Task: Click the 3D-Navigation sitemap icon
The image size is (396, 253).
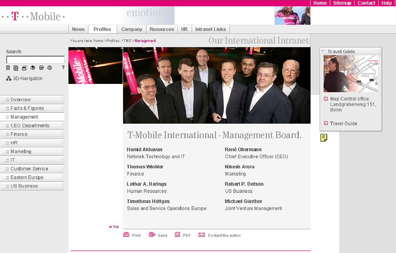Action: pos(9,78)
